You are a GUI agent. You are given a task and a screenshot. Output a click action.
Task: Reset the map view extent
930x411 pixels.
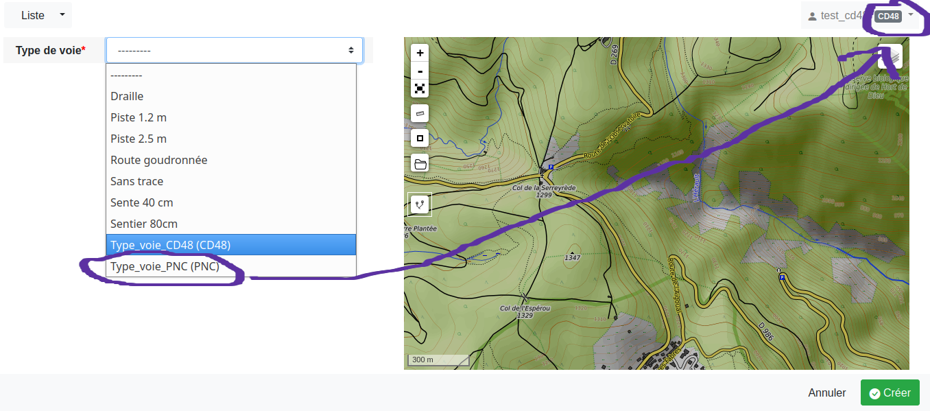click(420, 89)
